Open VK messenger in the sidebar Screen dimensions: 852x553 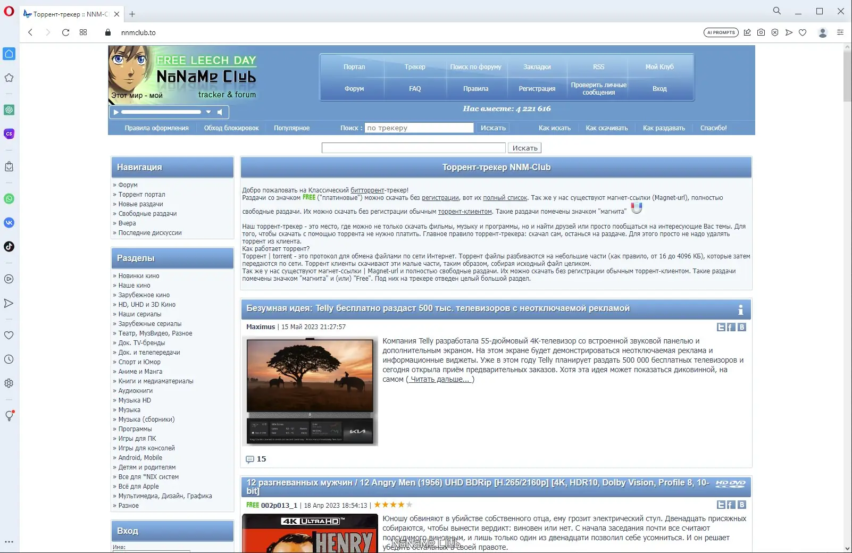point(9,223)
